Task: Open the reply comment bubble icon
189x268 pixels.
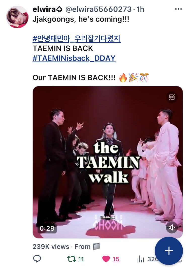Action: click(x=37, y=259)
